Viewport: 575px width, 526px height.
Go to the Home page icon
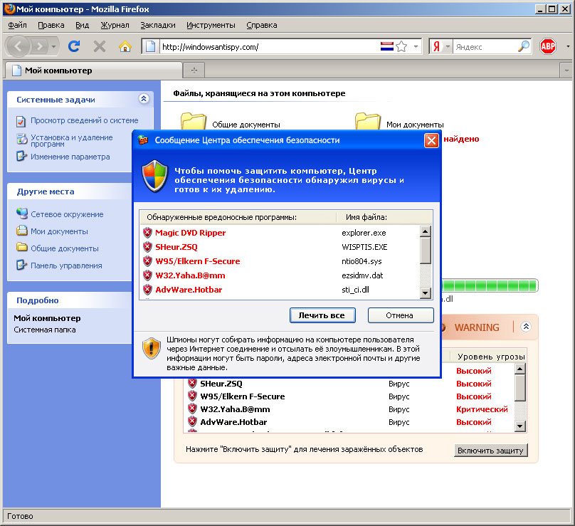[x=125, y=46]
